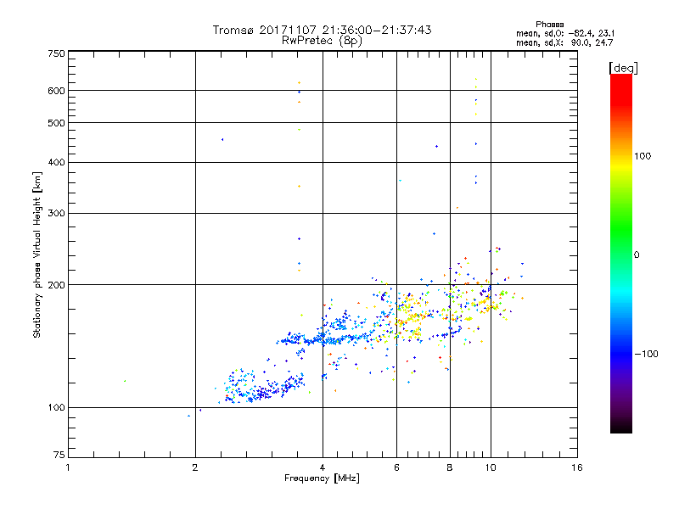Click the y-axis label "Stationary phase Virtual Height [km]"
The width and height of the screenshot is (679, 509).
tap(36, 255)
